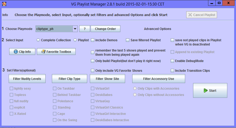The height and width of the screenshot is (128, 236).
Task: Enable the include Demos checkbox
Action: (x=93, y=40)
